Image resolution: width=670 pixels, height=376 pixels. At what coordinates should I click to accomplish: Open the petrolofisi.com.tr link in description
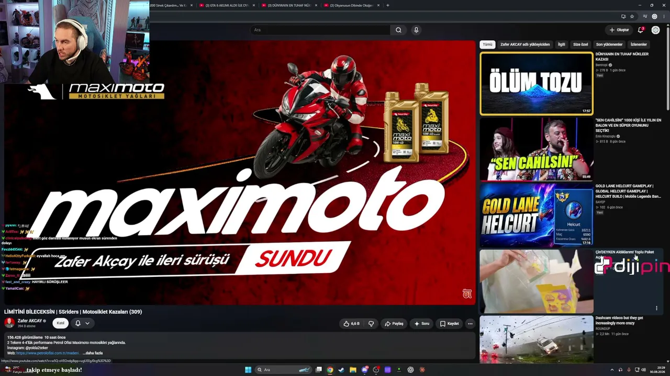48,353
